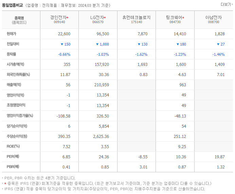Click 팅크웨어 current price 14,410
235x194 pixels.
point(180,34)
